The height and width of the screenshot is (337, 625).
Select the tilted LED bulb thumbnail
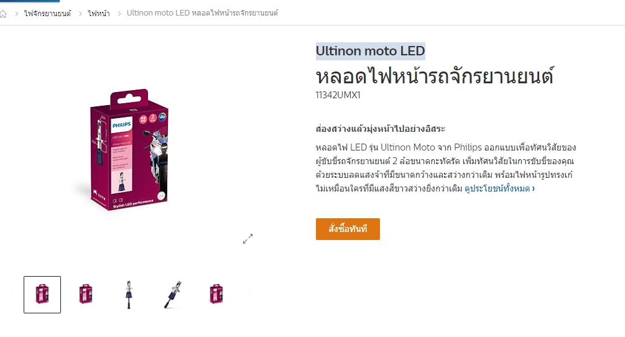[173, 294]
